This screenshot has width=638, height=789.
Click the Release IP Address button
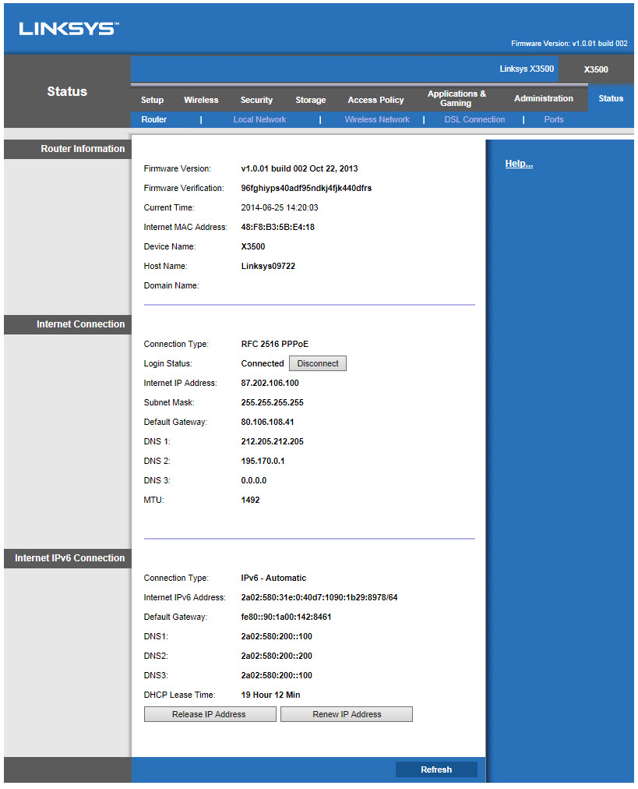point(210,714)
